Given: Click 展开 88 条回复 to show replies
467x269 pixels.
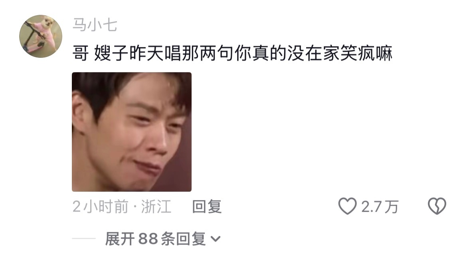Looking at the screenshot, I should pyautogui.click(x=162, y=239).
